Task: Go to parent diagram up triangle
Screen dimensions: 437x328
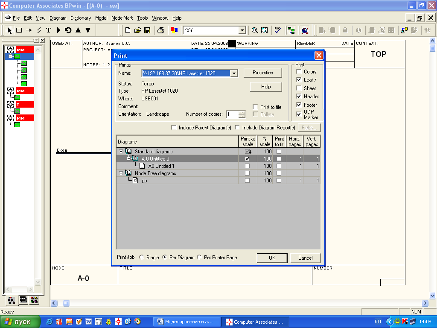Action: [x=78, y=30]
